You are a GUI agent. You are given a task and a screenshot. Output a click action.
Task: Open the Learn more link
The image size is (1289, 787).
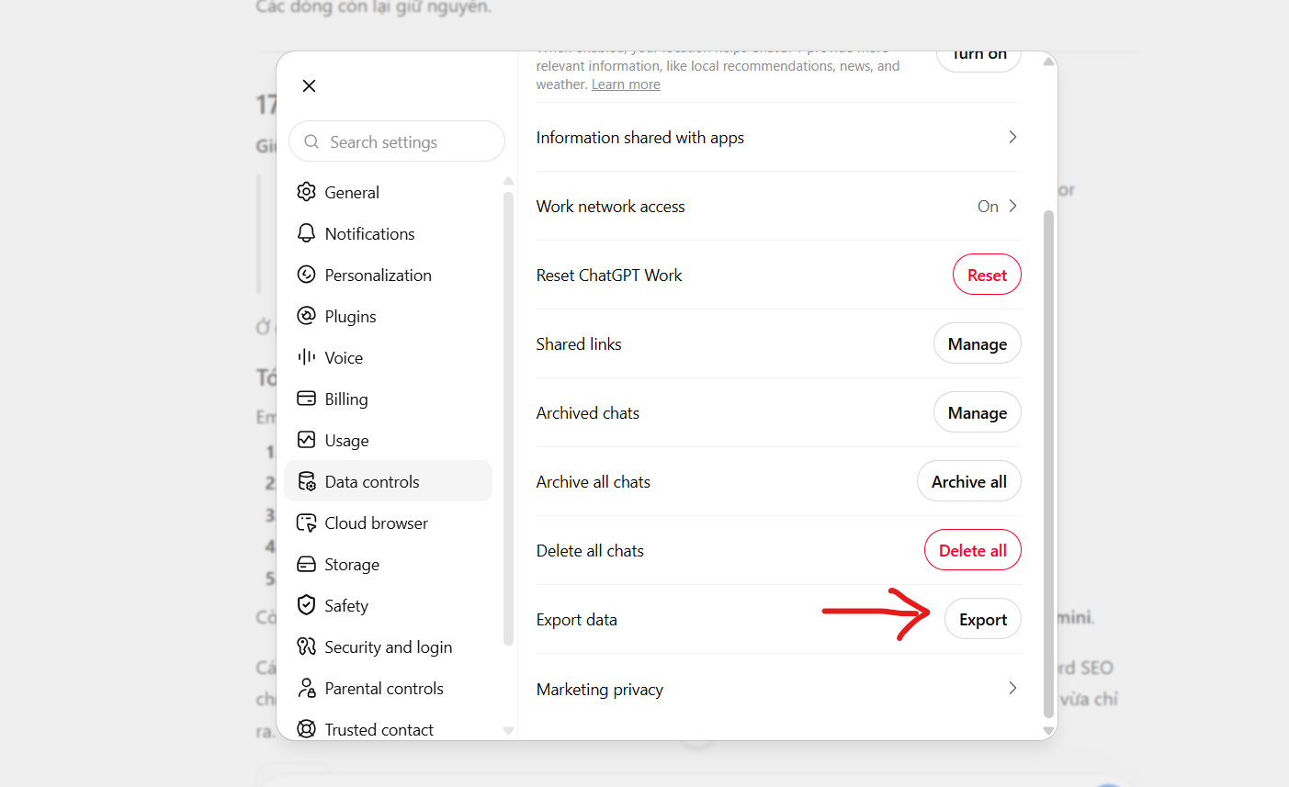[626, 84]
